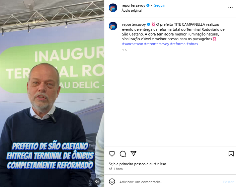Screen dimensions: 236x187
Task: Open the Áudio original link
Action: coord(132,10)
